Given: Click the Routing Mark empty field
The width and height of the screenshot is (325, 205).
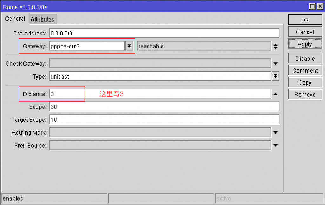Looking at the screenshot, I should pos(160,132).
